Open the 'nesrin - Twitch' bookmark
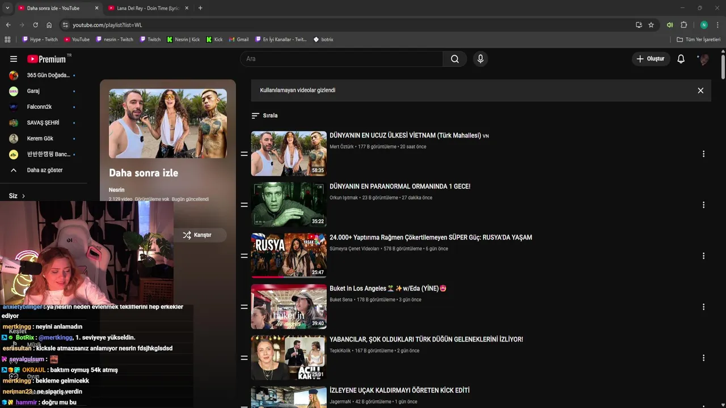The image size is (726, 408). pyautogui.click(x=115, y=40)
